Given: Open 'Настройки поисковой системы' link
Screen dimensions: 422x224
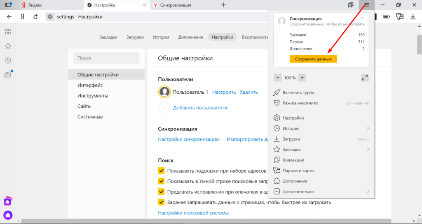Looking at the screenshot, I should (193, 213).
